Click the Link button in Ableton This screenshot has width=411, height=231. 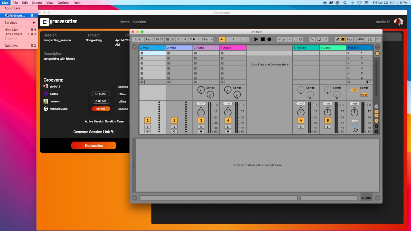tap(138, 39)
